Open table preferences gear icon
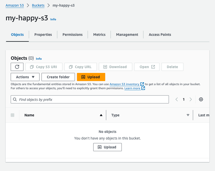The image size is (215, 171). tap(201, 99)
